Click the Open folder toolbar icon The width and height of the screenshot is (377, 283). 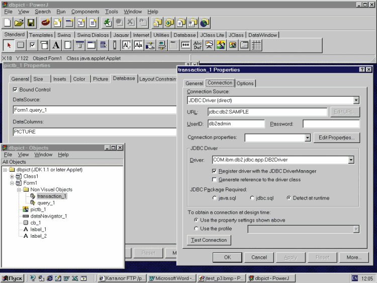pos(19,23)
